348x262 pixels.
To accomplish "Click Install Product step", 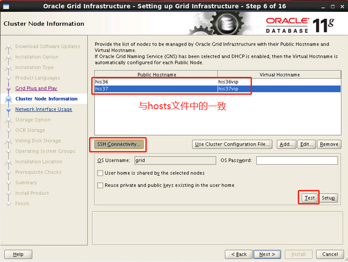I will click(x=32, y=193).
